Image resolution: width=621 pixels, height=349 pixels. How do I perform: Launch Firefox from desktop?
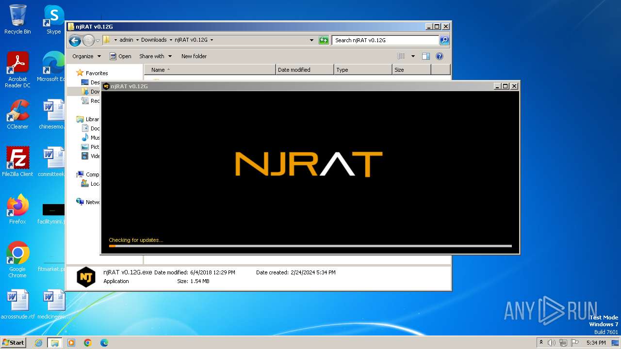click(17, 209)
